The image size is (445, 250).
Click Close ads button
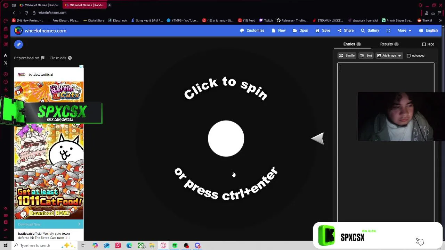click(x=60, y=58)
